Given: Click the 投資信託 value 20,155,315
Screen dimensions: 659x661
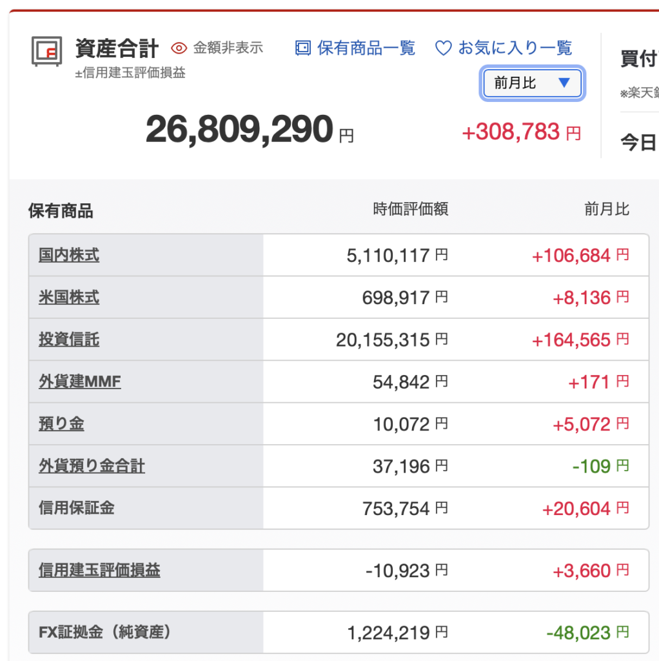Looking at the screenshot, I should click(383, 340).
